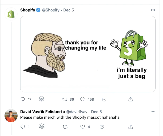163x136 pixels.
Task: Click David Vavřík Felisberto's avatar photo
Action: (x=11, y=116)
